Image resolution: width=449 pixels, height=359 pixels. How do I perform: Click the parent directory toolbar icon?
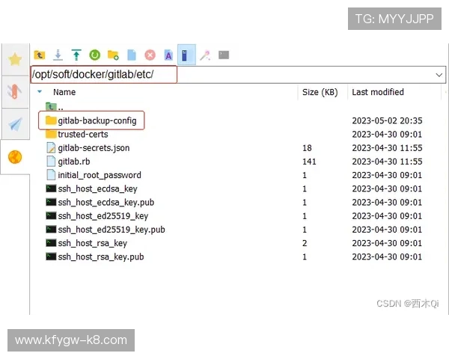click(40, 55)
